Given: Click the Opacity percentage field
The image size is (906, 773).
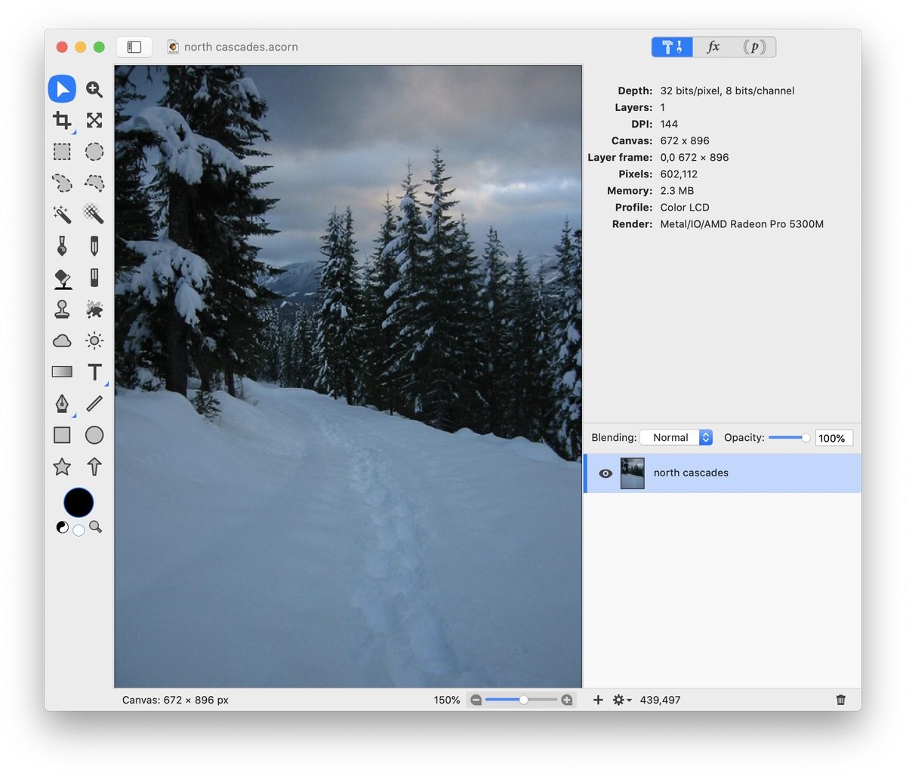Looking at the screenshot, I should tap(834, 438).
